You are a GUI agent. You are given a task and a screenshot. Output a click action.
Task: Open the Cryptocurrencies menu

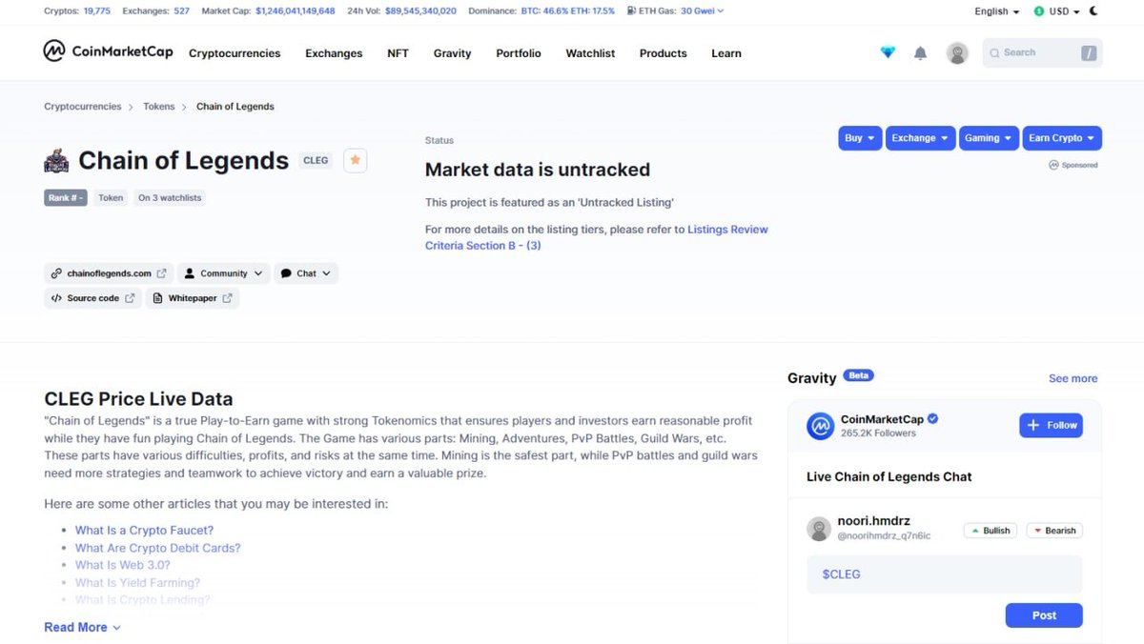pos(235,53)
